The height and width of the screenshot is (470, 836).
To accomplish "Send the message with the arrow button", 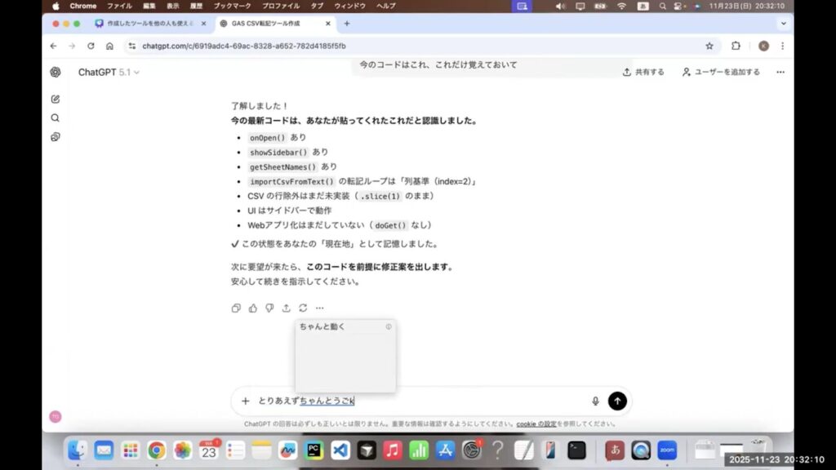I will tap(618, 401).
